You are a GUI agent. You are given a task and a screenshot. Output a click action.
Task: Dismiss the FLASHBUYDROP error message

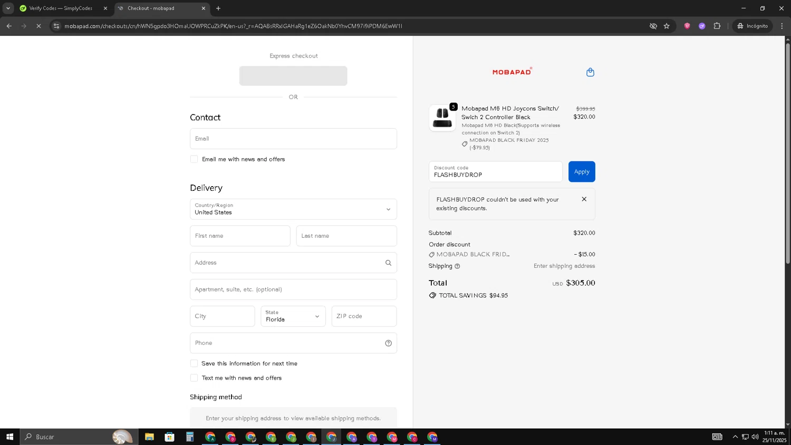point(584,199)
